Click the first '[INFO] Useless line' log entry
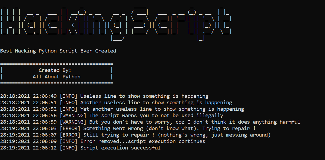Viewport: 325px width, 160px height. 104,96
